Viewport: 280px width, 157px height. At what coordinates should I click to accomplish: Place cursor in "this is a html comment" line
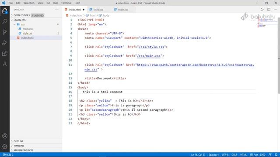102,92
